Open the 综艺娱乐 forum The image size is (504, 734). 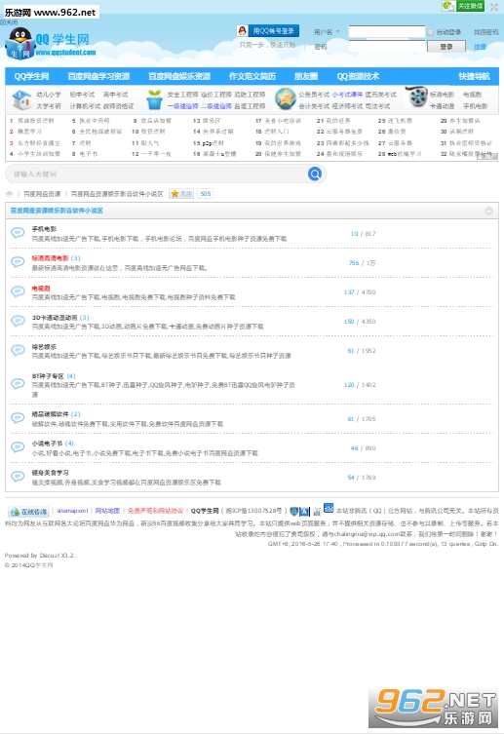coord(44,347)
